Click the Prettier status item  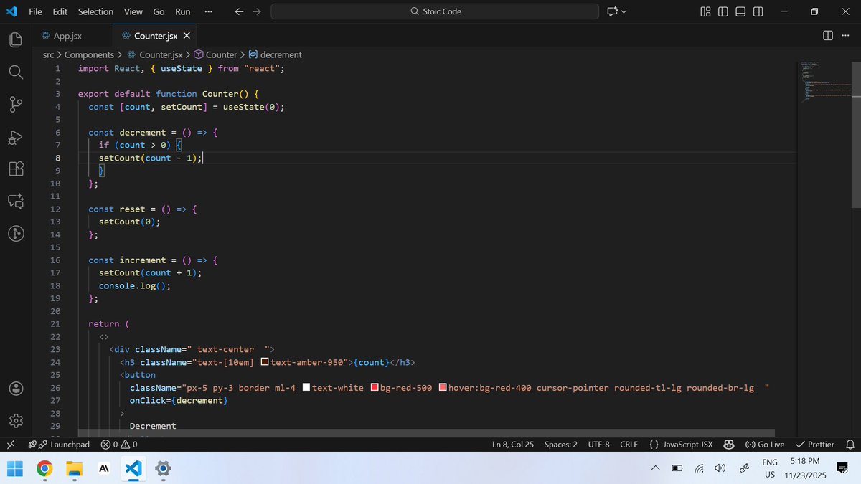[815, 445]
